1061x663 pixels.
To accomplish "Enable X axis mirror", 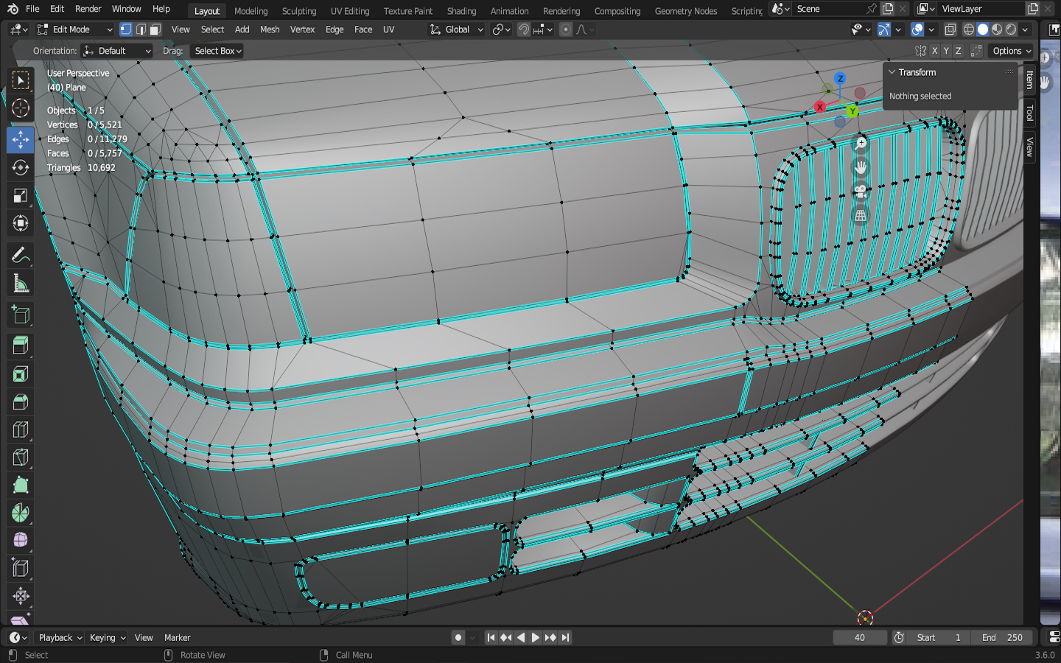I will [934, 51].
